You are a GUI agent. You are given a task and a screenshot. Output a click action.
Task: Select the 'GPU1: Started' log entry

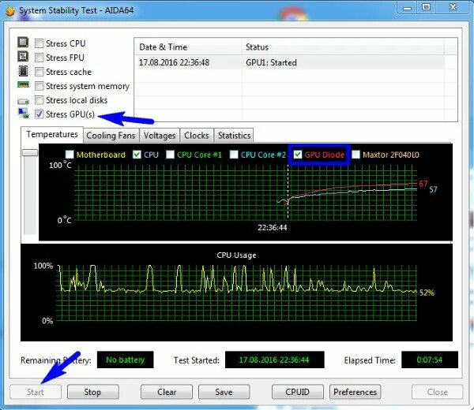tap(271, 63)
